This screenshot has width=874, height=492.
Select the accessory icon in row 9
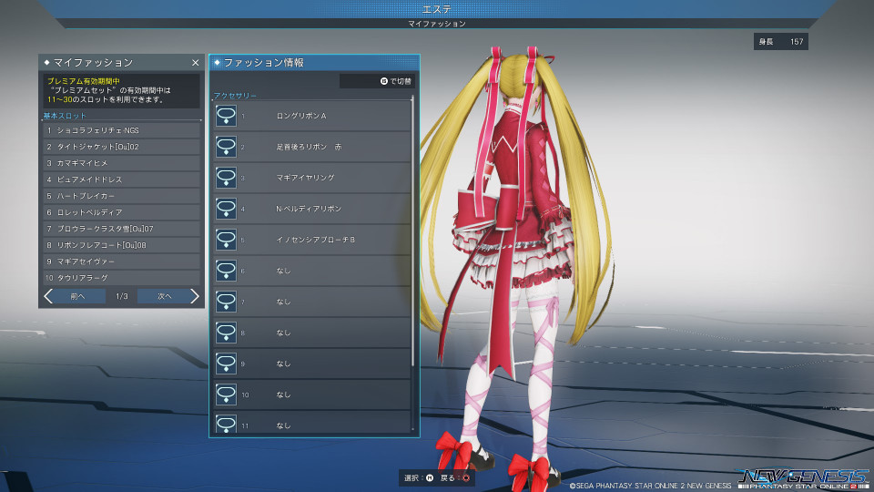coord(226,364)
